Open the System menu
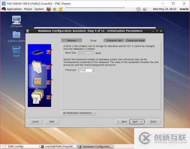The width and height of the screenshot is (190, 149). click(x=39, y=9)
